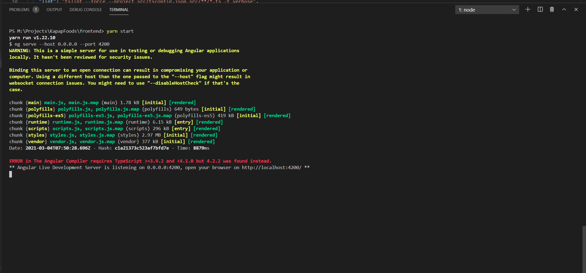Click the terminal cursor input area
Screen dimensions: 586x273
[11, 174]
